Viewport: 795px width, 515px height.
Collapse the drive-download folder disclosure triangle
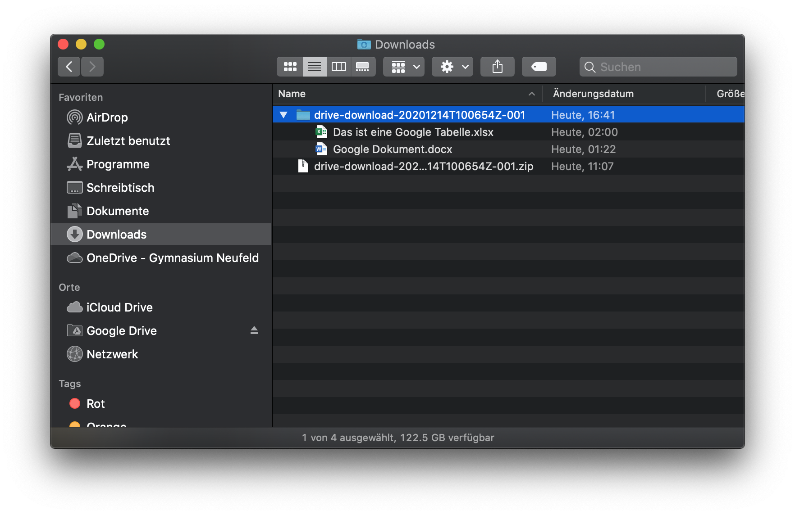coord(283,115)
